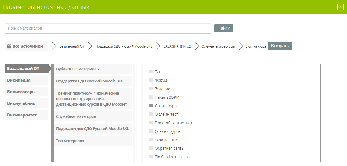Select the Пакет SCORM item marker
Viewport: 347px width, 166px height.
(151, 97)
